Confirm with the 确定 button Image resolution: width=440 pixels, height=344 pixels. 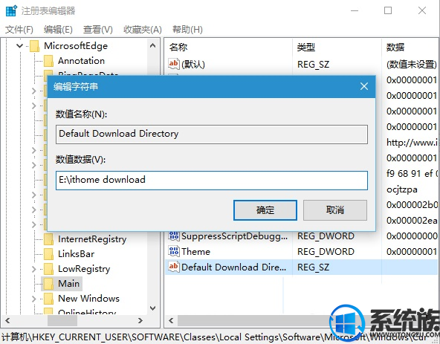coord(265,210)
